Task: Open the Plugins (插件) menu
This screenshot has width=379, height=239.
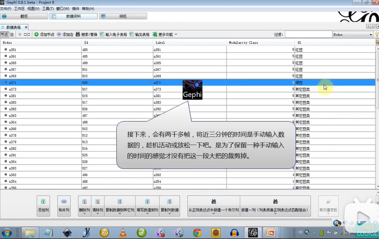Action: click(76, 9)
